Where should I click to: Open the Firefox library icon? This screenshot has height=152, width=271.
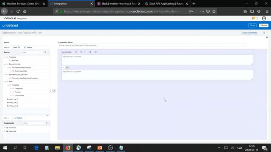pos(245,11)
